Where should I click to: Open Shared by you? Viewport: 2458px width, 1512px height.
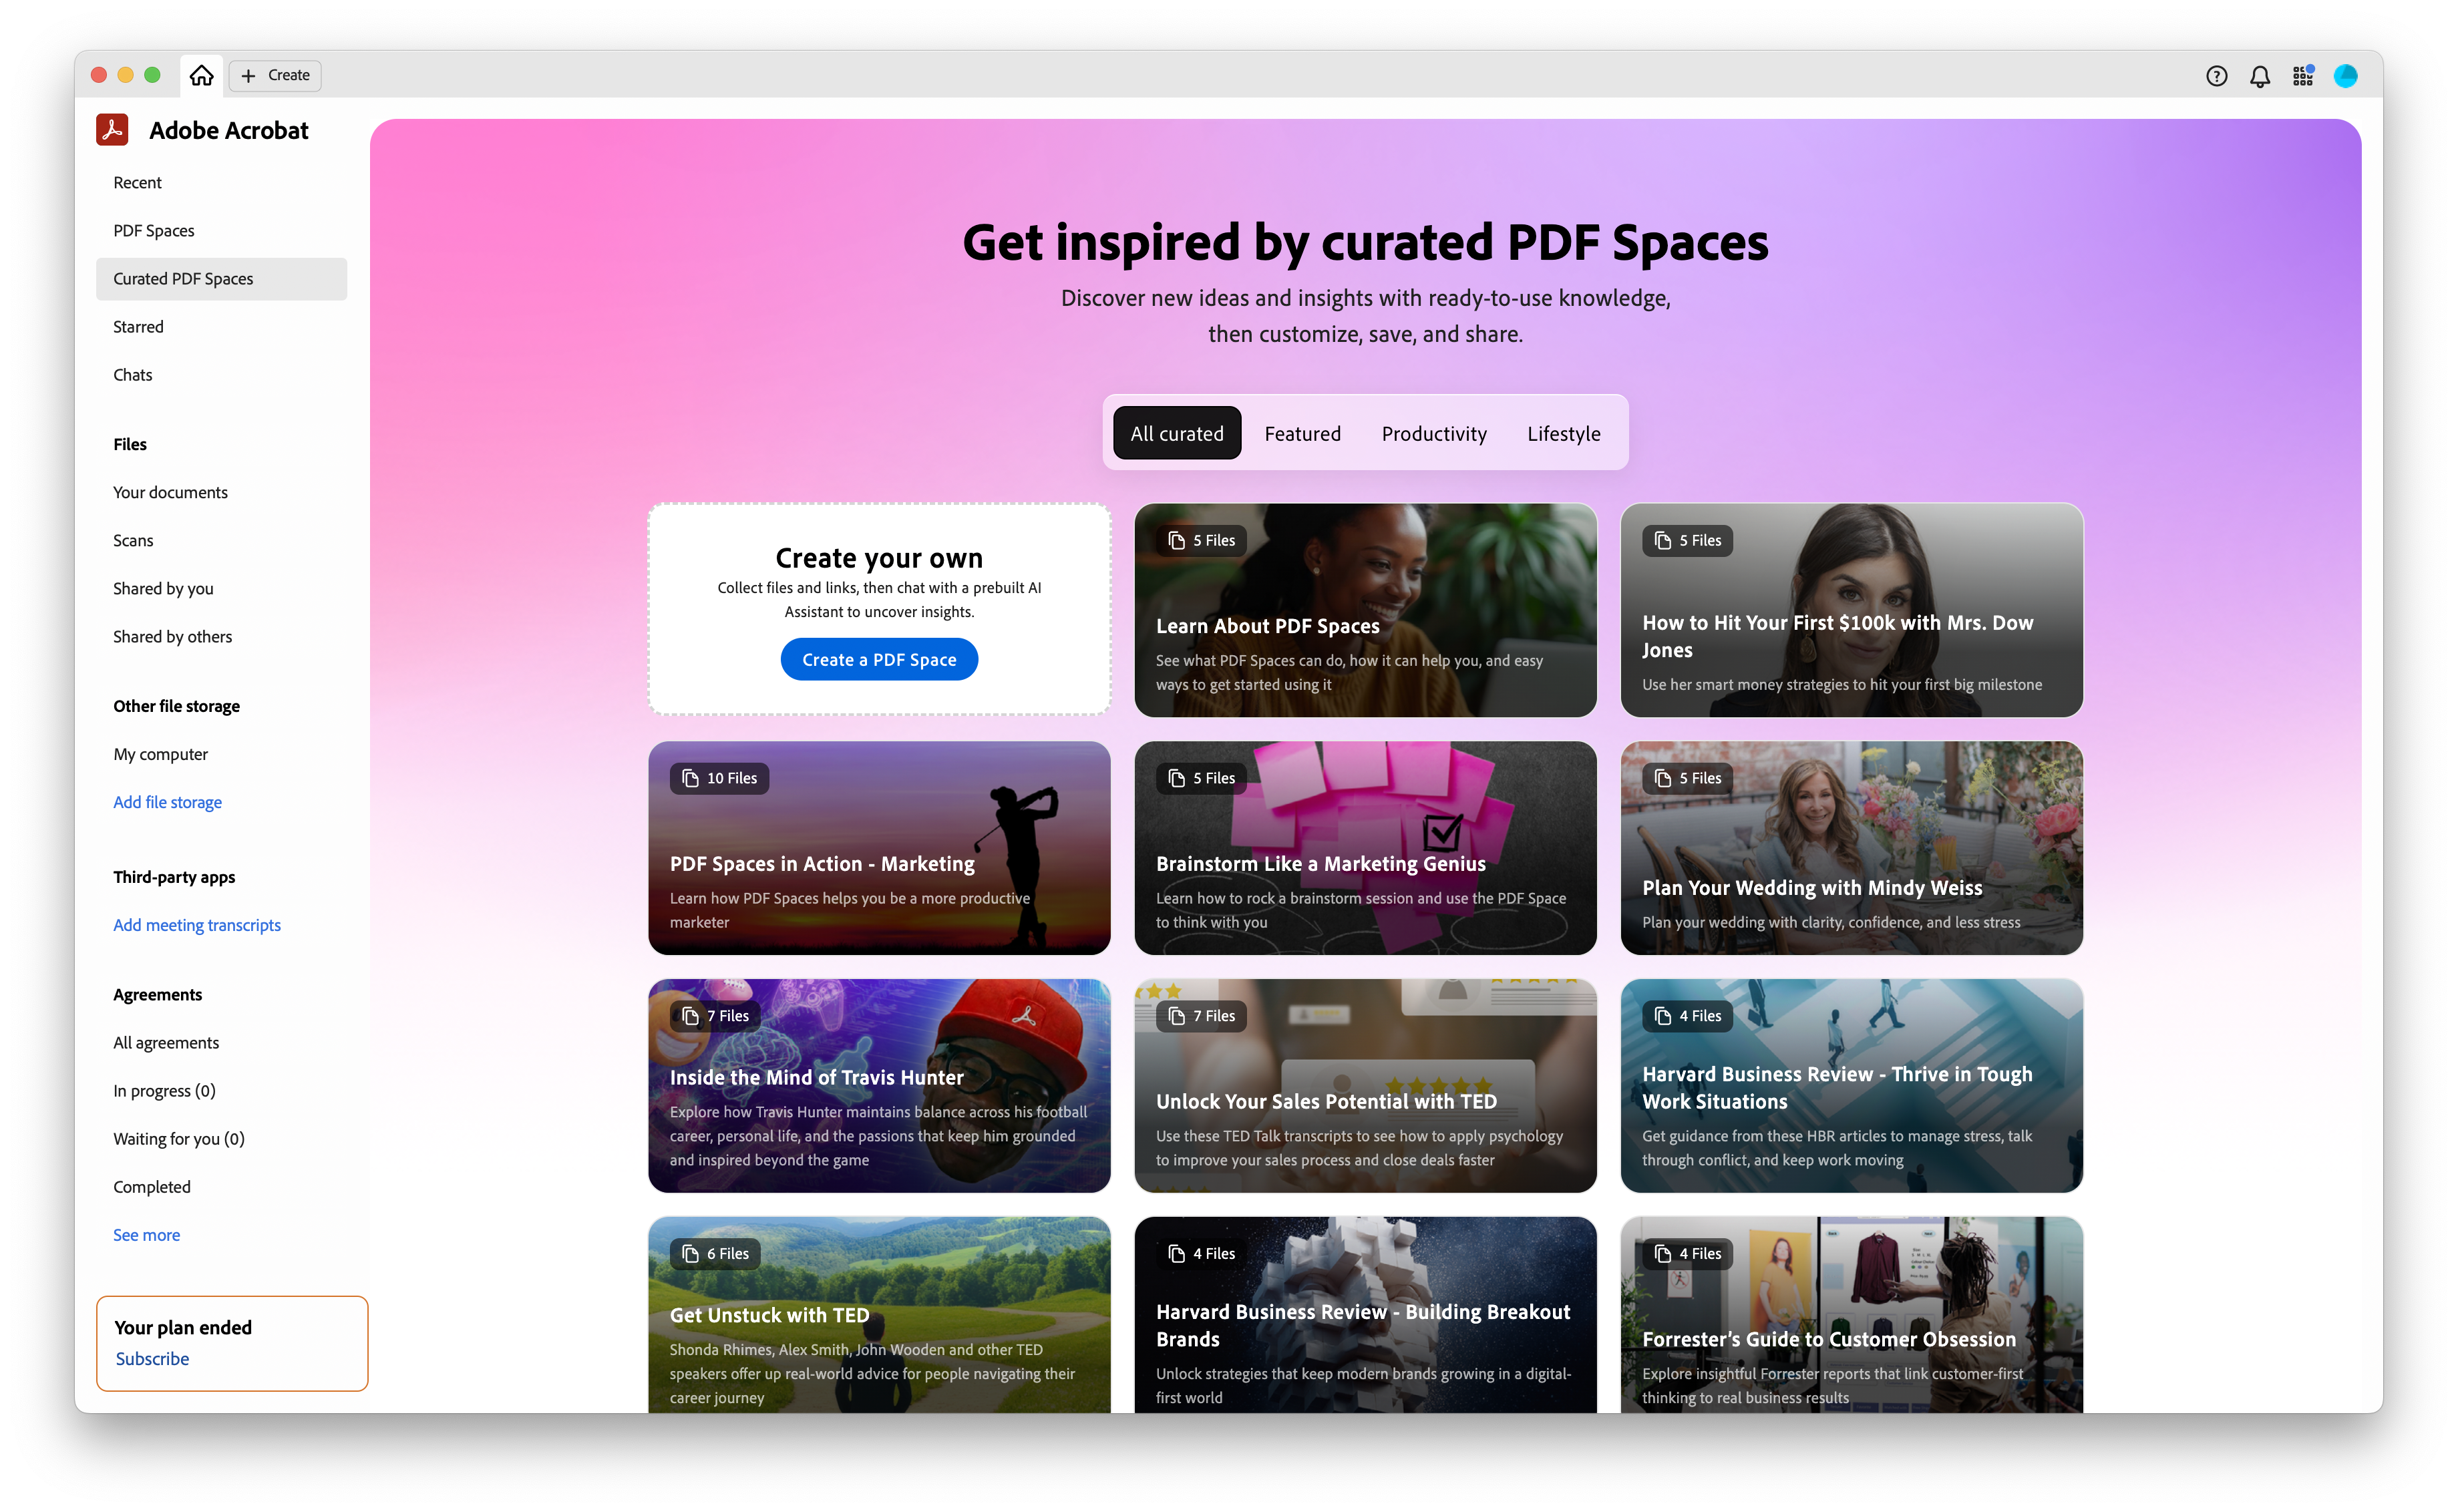click(221, 589)
